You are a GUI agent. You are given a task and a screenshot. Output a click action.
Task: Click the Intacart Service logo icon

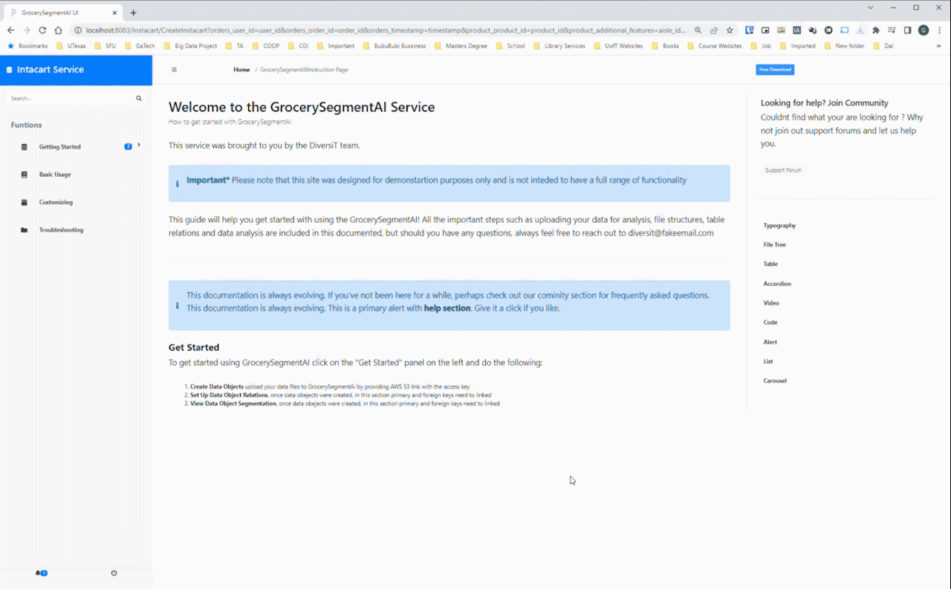click(9, 70)
